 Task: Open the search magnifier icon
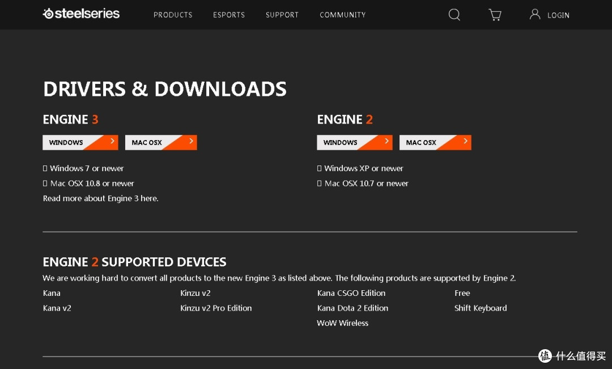pyautogui.click(x=454, y=15)
